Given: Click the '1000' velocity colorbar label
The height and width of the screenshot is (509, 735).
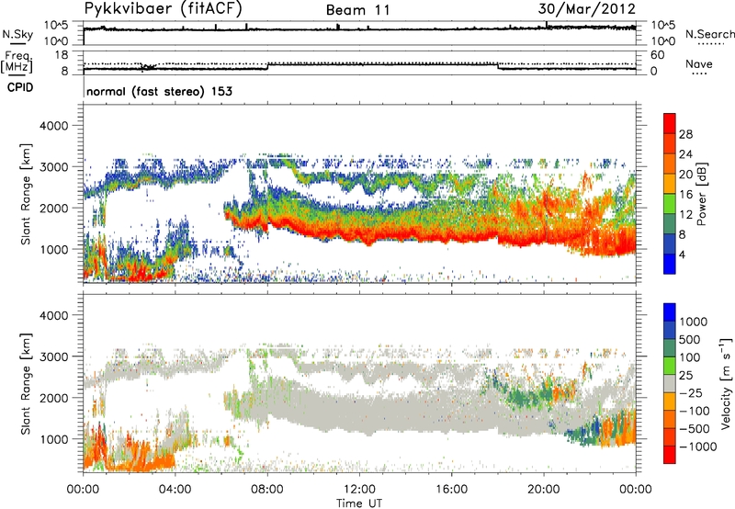Looking at the screenshot, I should pyautogui.click(x=694, y=322).
